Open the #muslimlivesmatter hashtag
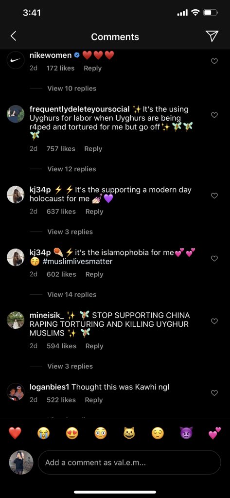This screenshot has height=498, width=230. [x=76, y=262]
